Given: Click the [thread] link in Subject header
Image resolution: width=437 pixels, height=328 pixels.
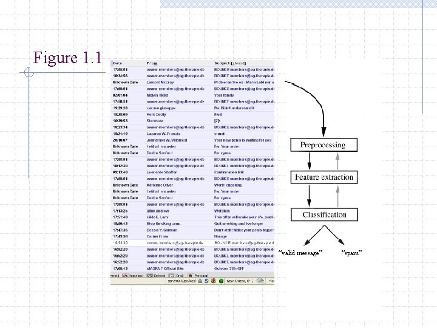Looking at the screenshot, I should click(239, 63).
